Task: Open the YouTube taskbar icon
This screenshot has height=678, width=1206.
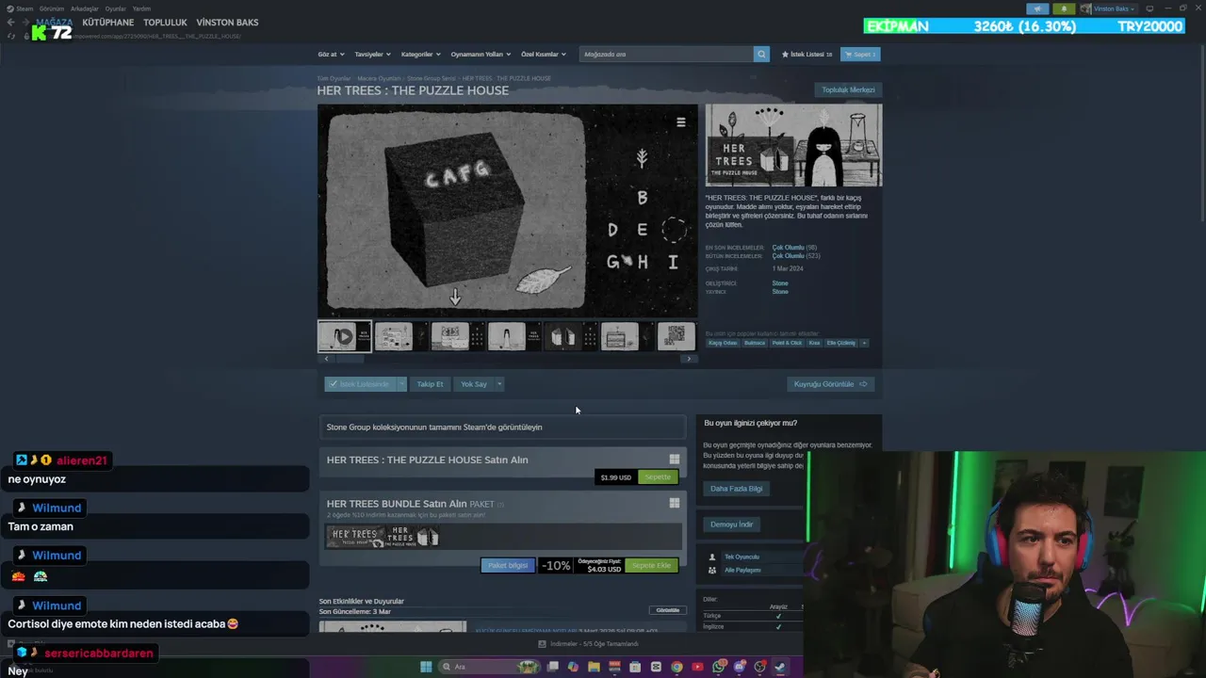Action: (x=697, y=667)
